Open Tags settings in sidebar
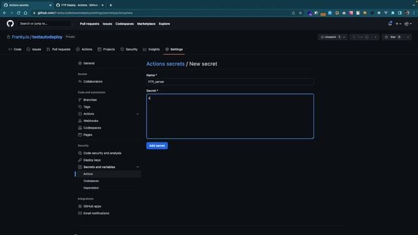Screen dimensions: 418x235 point(108,107)
